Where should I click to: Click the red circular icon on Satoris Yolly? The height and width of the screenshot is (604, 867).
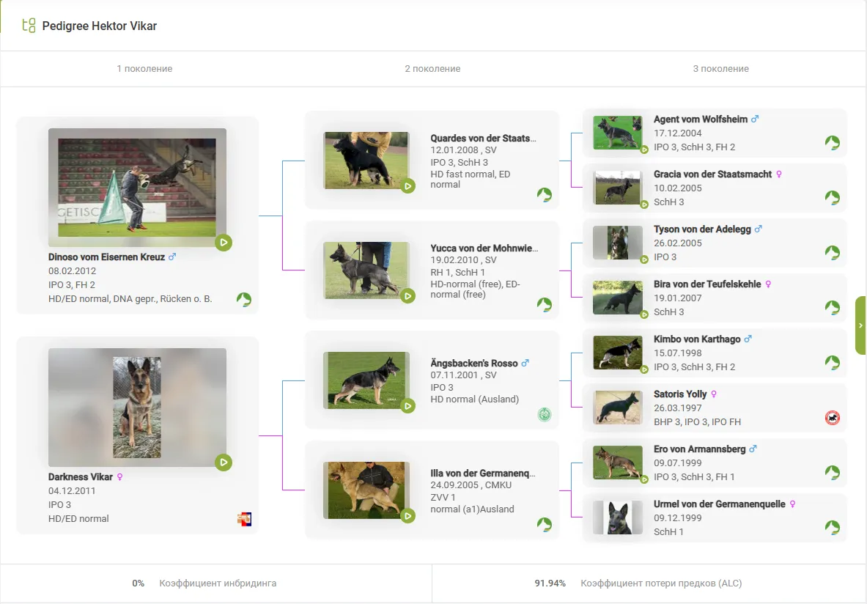pyautogui.click(x=832, y=418)
